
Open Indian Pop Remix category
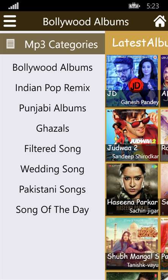pos(52,88)
